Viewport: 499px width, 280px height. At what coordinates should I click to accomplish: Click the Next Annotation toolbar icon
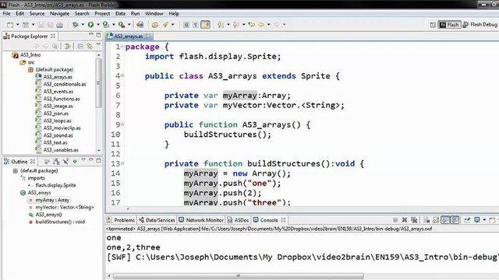tap(220, 24)
